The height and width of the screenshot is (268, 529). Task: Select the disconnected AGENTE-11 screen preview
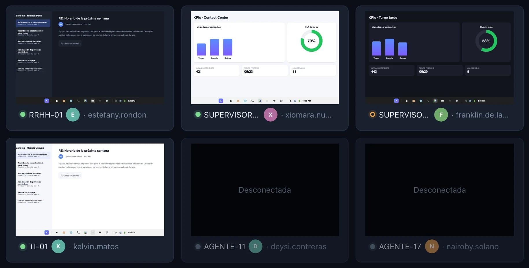[x=265, y=190]
